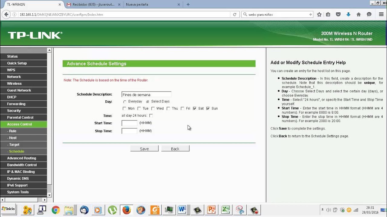Switch to the Gmail Recibidos tab
This screenshot has height=217, width=387.
[93, 5]
